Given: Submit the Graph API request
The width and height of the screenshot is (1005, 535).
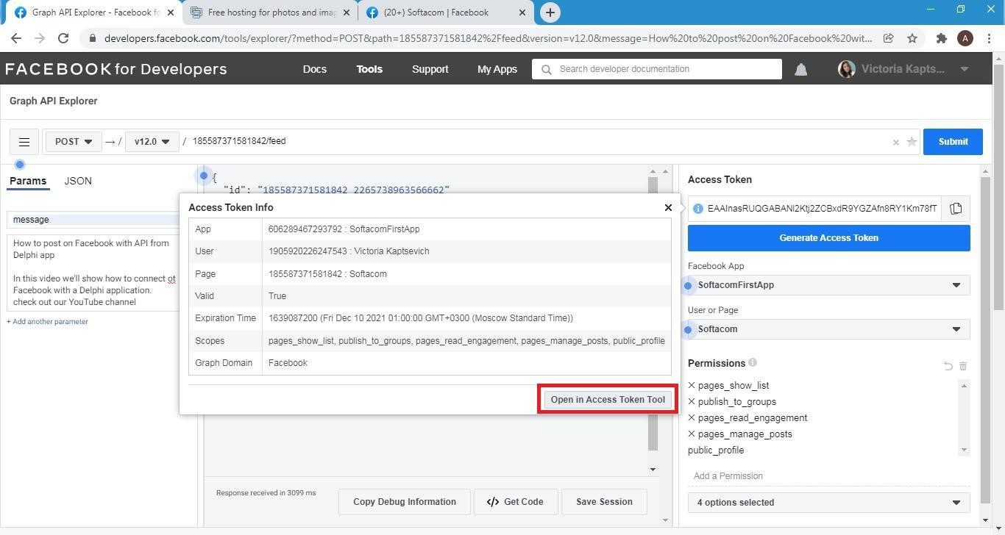Looking at the screenshot, I should pyautogui.click(x=953, y=142).
